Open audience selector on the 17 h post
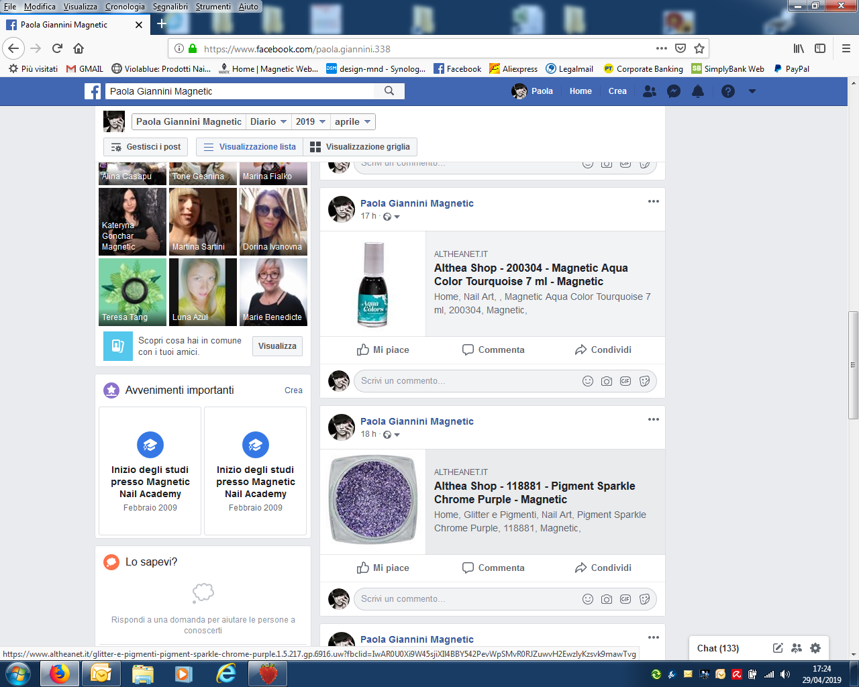Image resolution: width=859 pixels, height=687 pixels. [391, 217]
